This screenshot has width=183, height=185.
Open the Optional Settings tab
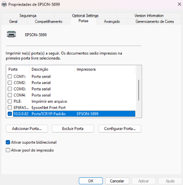tap(85, 15)
